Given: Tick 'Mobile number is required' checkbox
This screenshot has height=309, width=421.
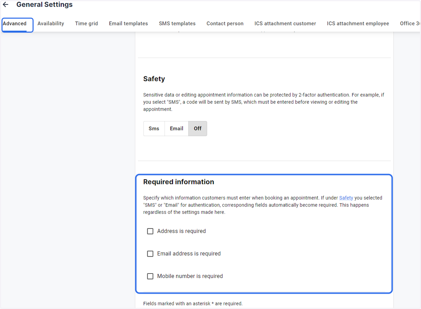Looking at the screenshot, I should point(150,276).
